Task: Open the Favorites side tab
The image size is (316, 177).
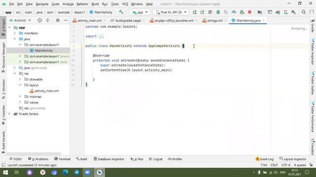Action: coord(3,115)
